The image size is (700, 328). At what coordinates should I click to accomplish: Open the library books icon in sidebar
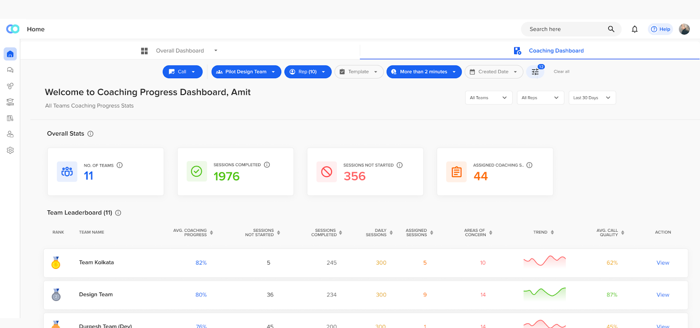click(x=10, y=118)
